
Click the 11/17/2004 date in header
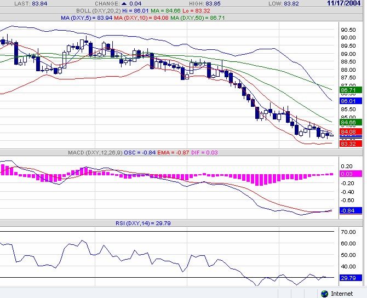tap(346, 3)
